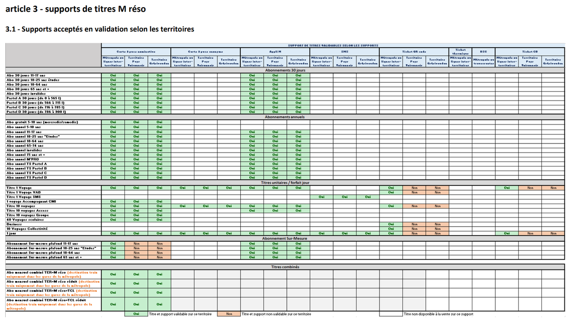Click the 'BSC' column header
This screenshot has height=329, width=572.
[x=484, y=51]
